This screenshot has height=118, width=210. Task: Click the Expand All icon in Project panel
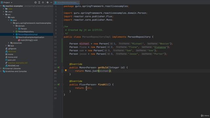coord(39,2)
